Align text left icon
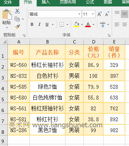The image size is (129, 146). point(117,24)
